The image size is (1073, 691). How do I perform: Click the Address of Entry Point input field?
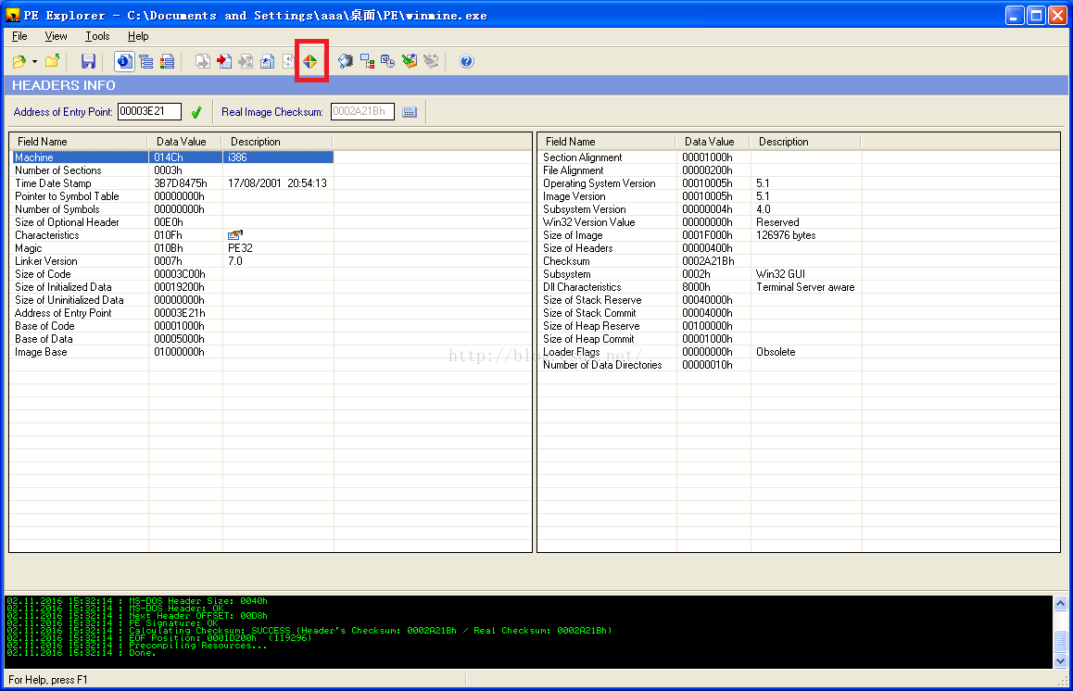point(149,111)
